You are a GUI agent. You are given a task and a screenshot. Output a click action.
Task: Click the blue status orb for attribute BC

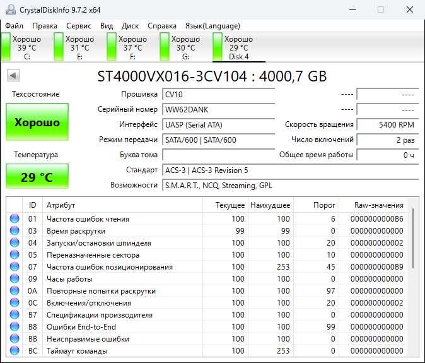[15, 350]
